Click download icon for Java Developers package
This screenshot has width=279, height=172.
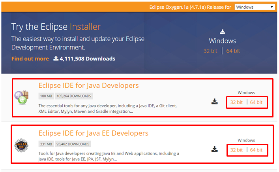(x=214, y=102)
